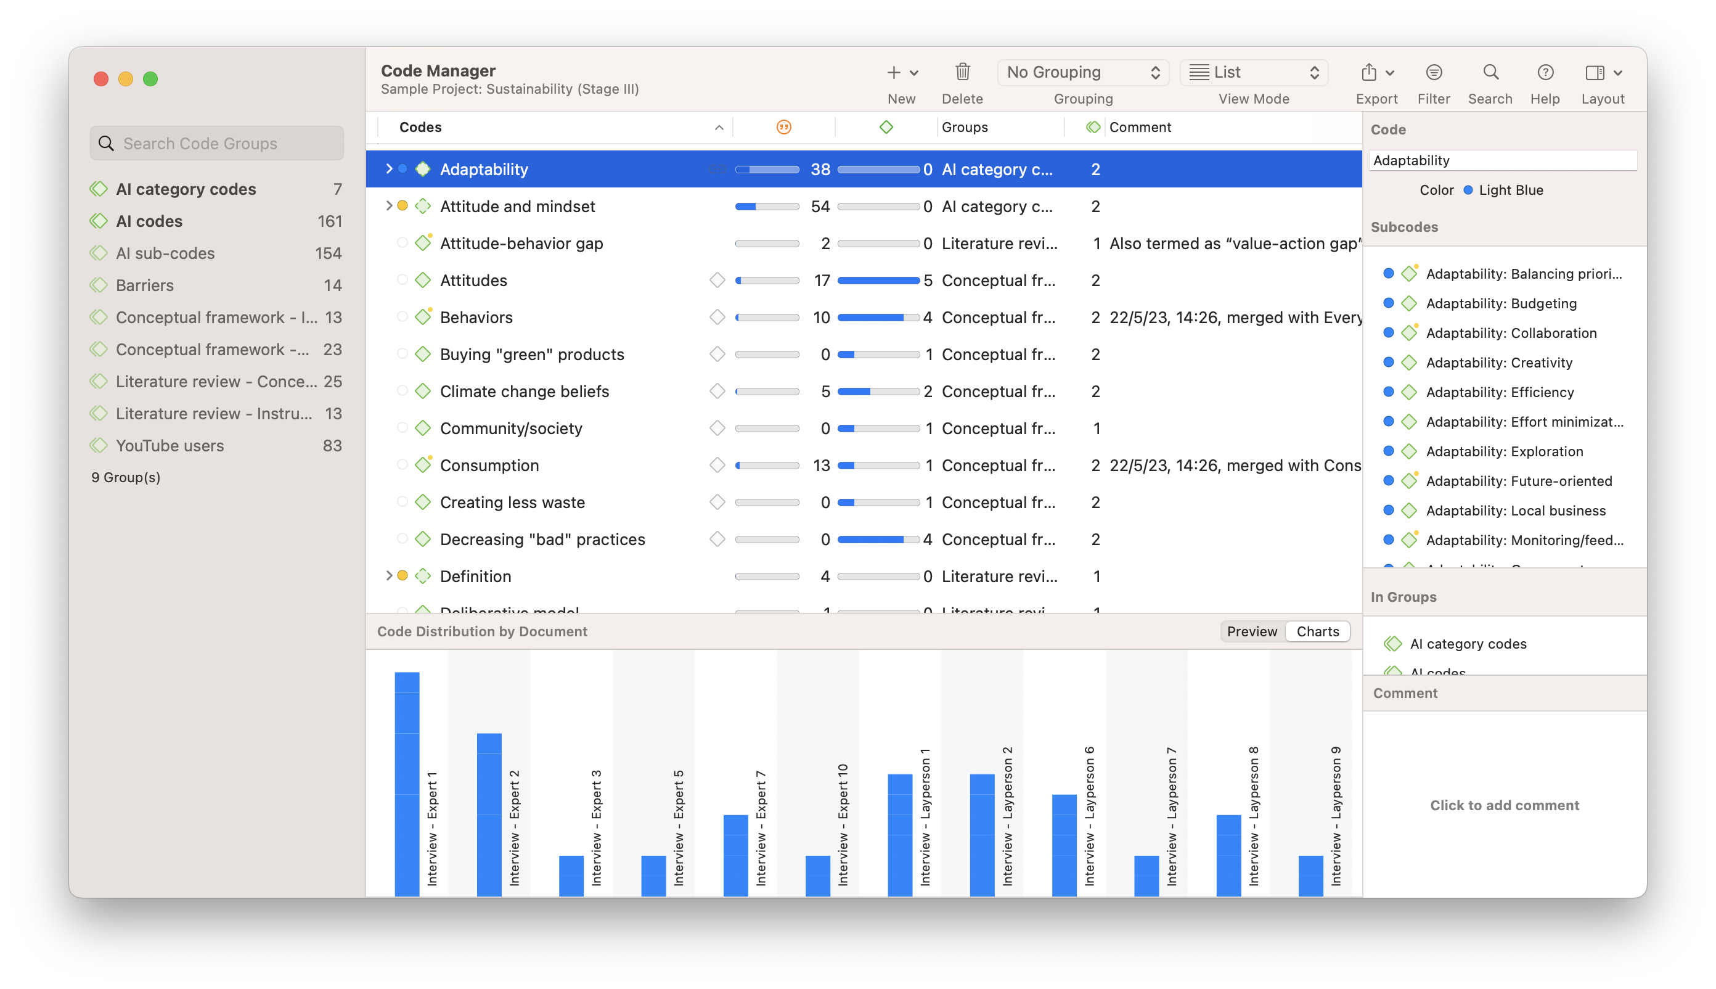Click the quotation count column icon
This screenshot has height=989, width=1716.
coord(783,127)
